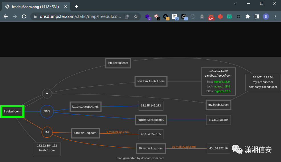
Task: Open the power button extension
Action: (238, 16)
